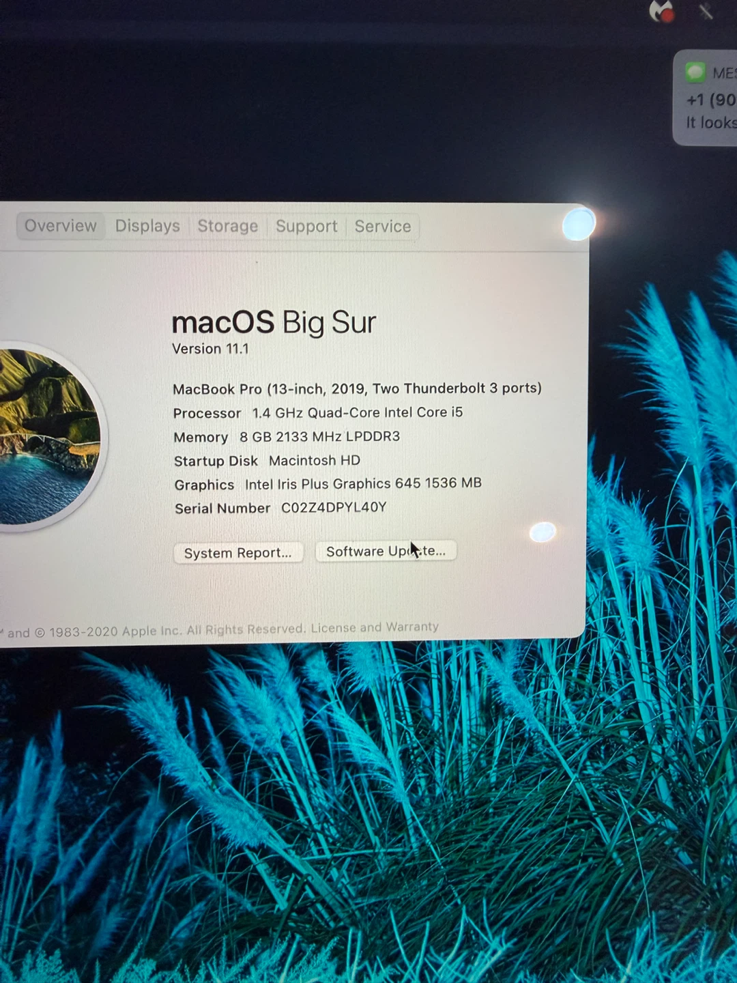The image size is (737, 983).
Task: Click the menu bar icon with red badge
Action: point(661,10)
